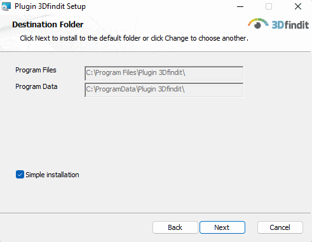Click the Program Data path field
The width and height of the screenshot is (312, 242).
click(x=164, y=90)
